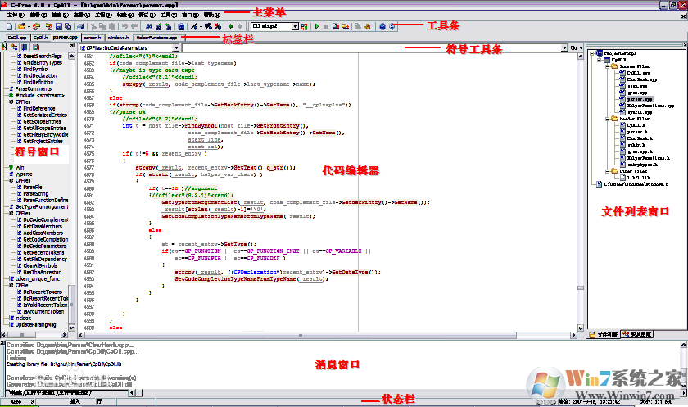Click the green back navigation arrow
Viewport: 688px width, 407px height.
pos(229,27)
